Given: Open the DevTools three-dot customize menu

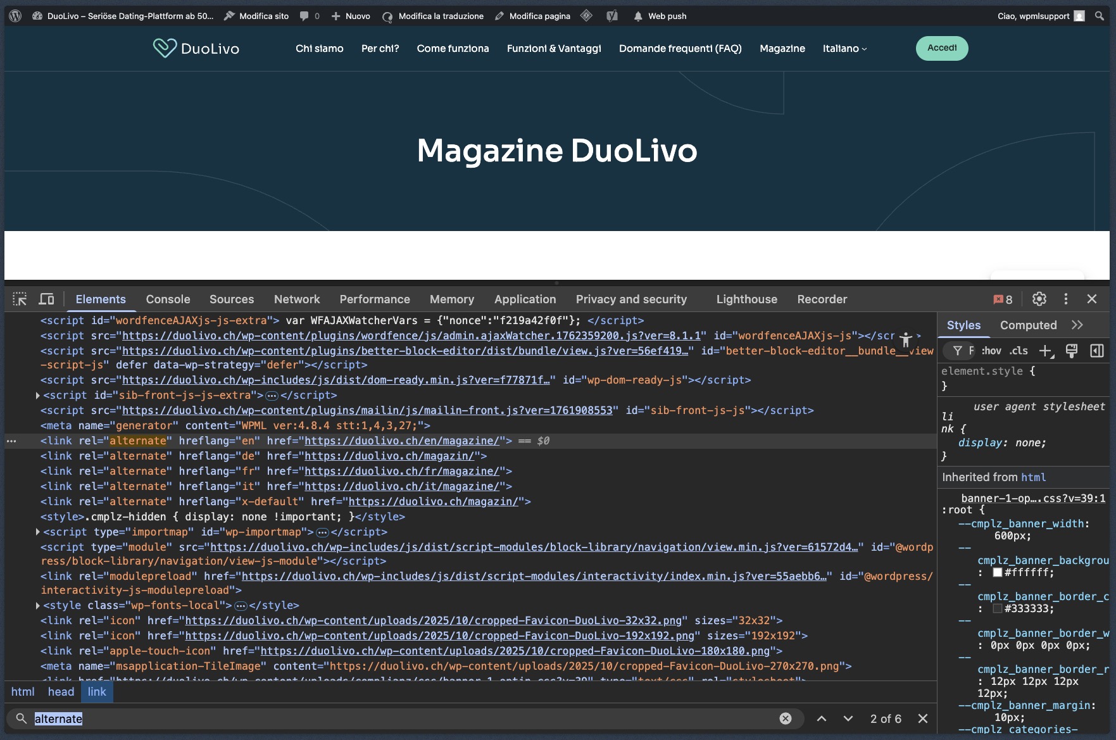Looking at the screenshot, I should (x=1066, y=299).
